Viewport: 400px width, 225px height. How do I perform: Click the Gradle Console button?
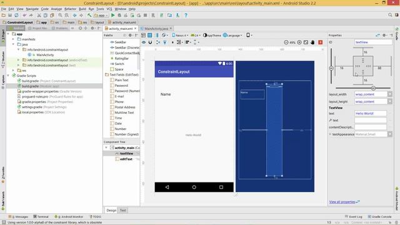coord(379,217)
